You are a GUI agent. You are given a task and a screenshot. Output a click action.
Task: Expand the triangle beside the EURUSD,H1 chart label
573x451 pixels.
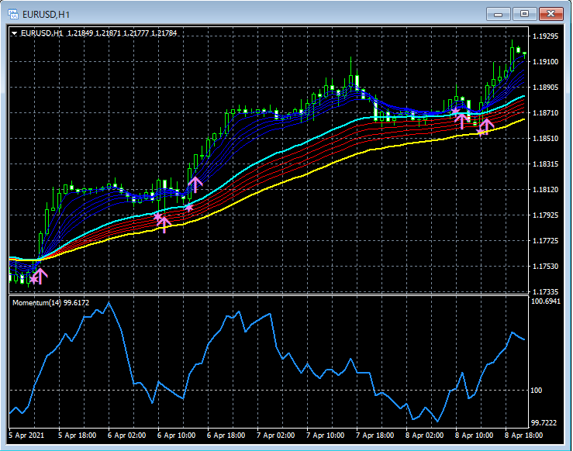tap(14, 33)
